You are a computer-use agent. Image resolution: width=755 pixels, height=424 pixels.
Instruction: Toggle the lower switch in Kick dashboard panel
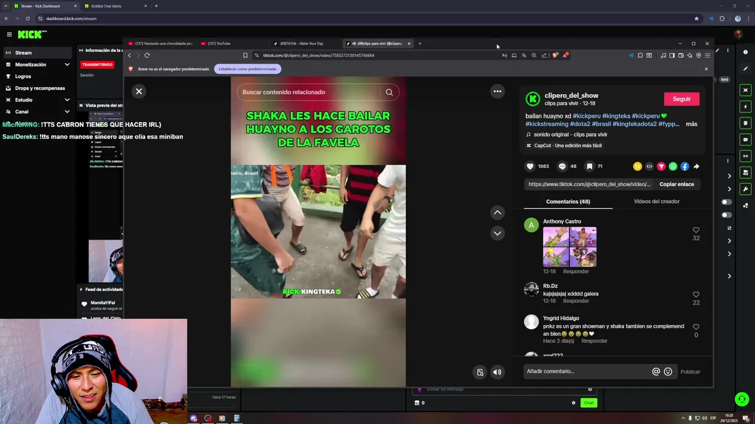[x=726, y=215]
